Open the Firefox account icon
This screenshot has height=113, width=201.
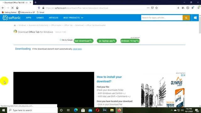tap(193, 8)
